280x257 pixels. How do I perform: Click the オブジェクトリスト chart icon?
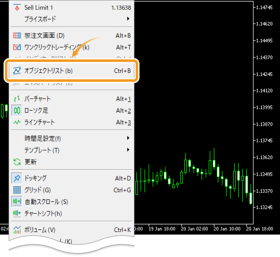point(17,71)
